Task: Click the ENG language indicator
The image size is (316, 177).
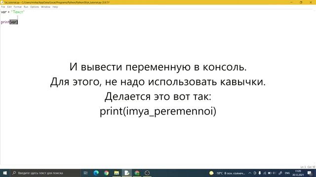Action: pos(287,173)
